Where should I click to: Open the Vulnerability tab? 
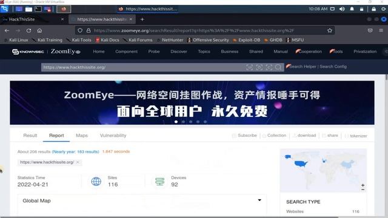pos(113,136)
